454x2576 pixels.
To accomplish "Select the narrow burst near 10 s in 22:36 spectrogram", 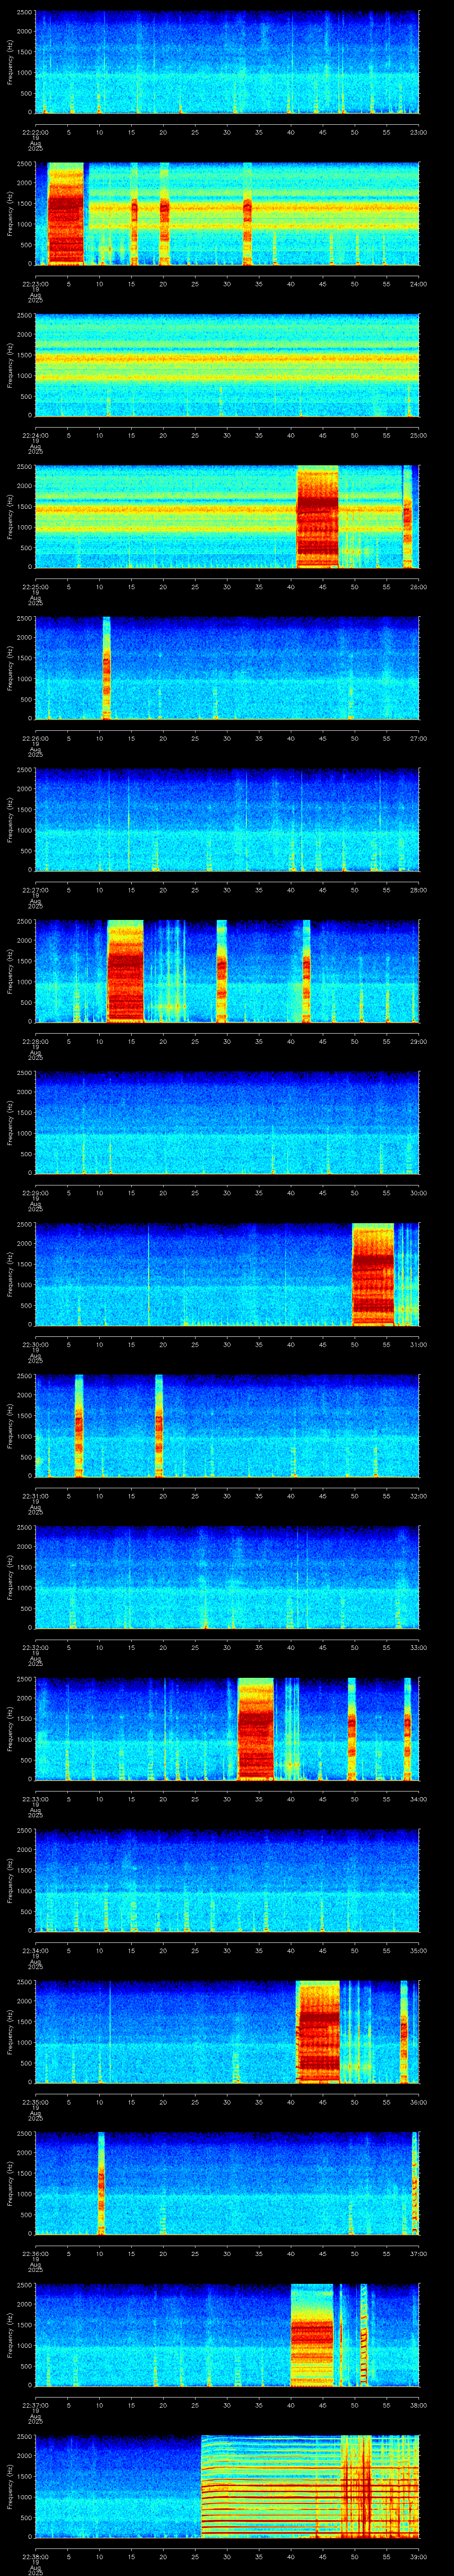I will (101, 2183).
